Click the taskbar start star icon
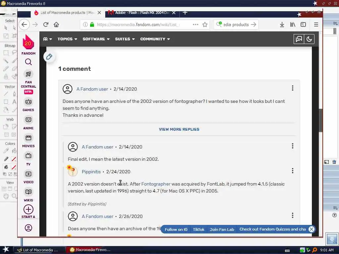This screenshot has width=339, height=254. 6,249
